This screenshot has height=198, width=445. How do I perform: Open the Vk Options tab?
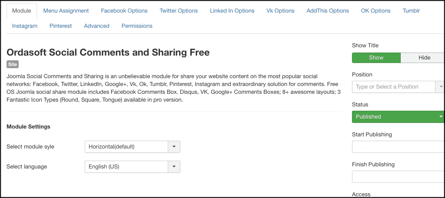(x=280, y=11)
